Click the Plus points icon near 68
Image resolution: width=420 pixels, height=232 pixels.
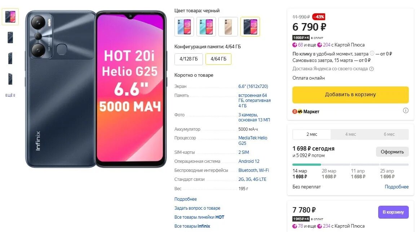(295, 45)
